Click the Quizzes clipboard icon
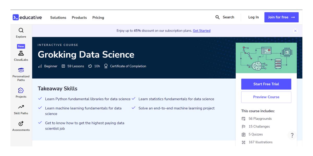Screen dimensions: 313x156 244,134
